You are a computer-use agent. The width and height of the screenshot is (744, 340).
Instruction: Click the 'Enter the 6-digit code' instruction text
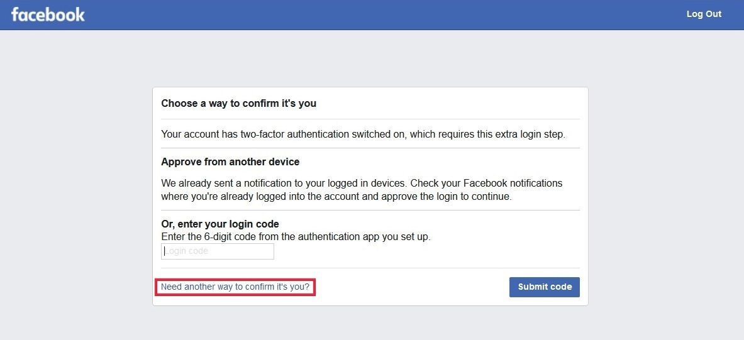point(296,237)
